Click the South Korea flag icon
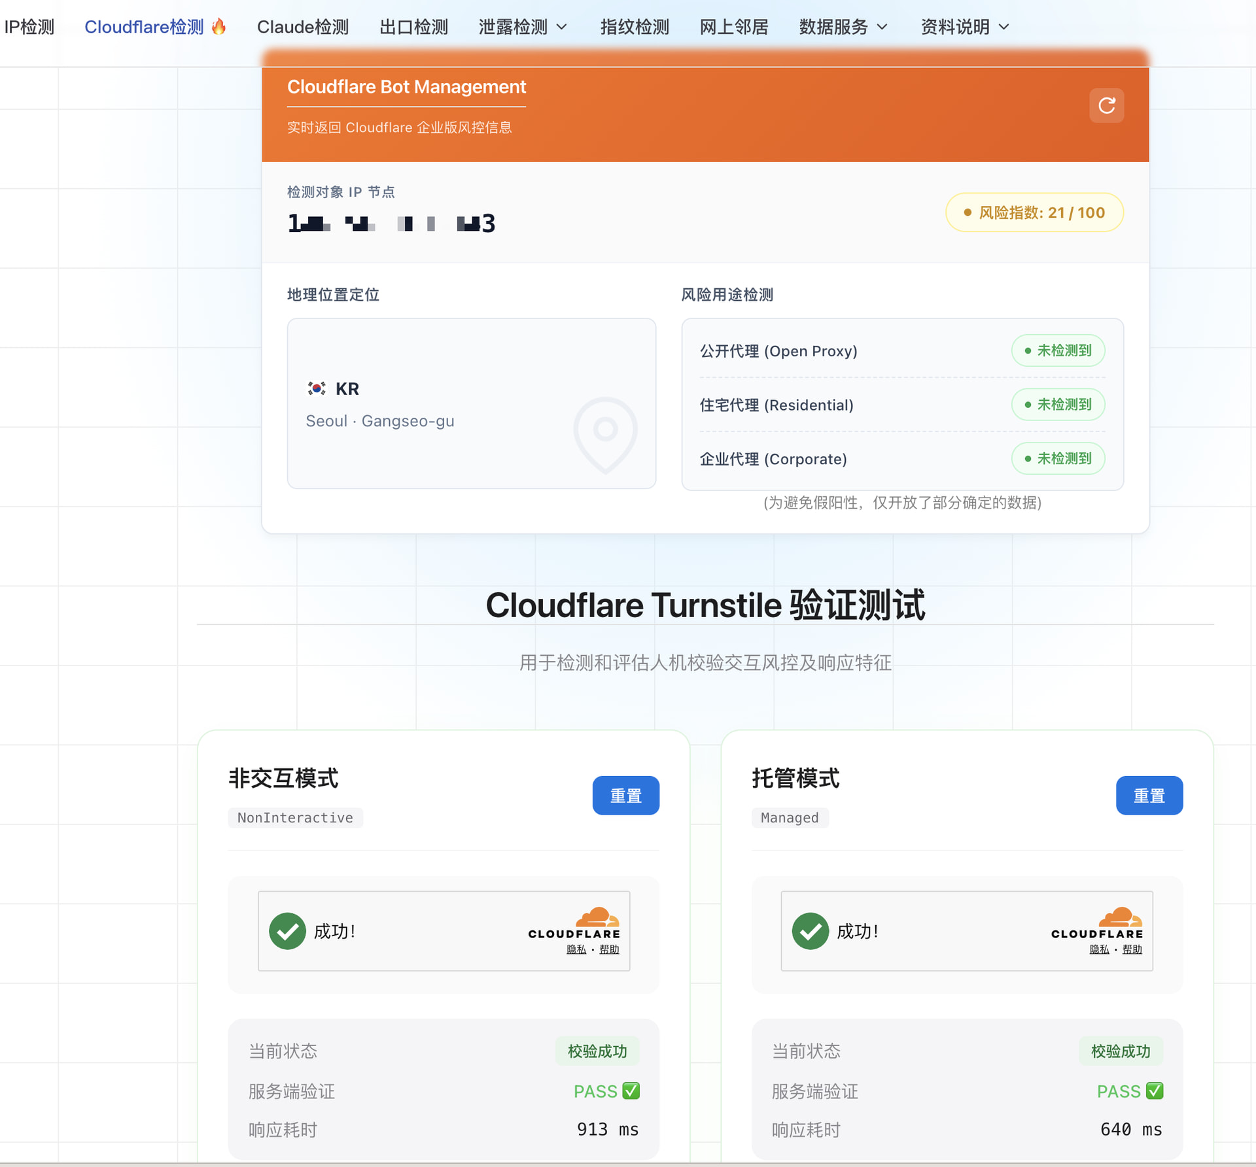Screen dimensions: 1256x1167 coord(317,388)
